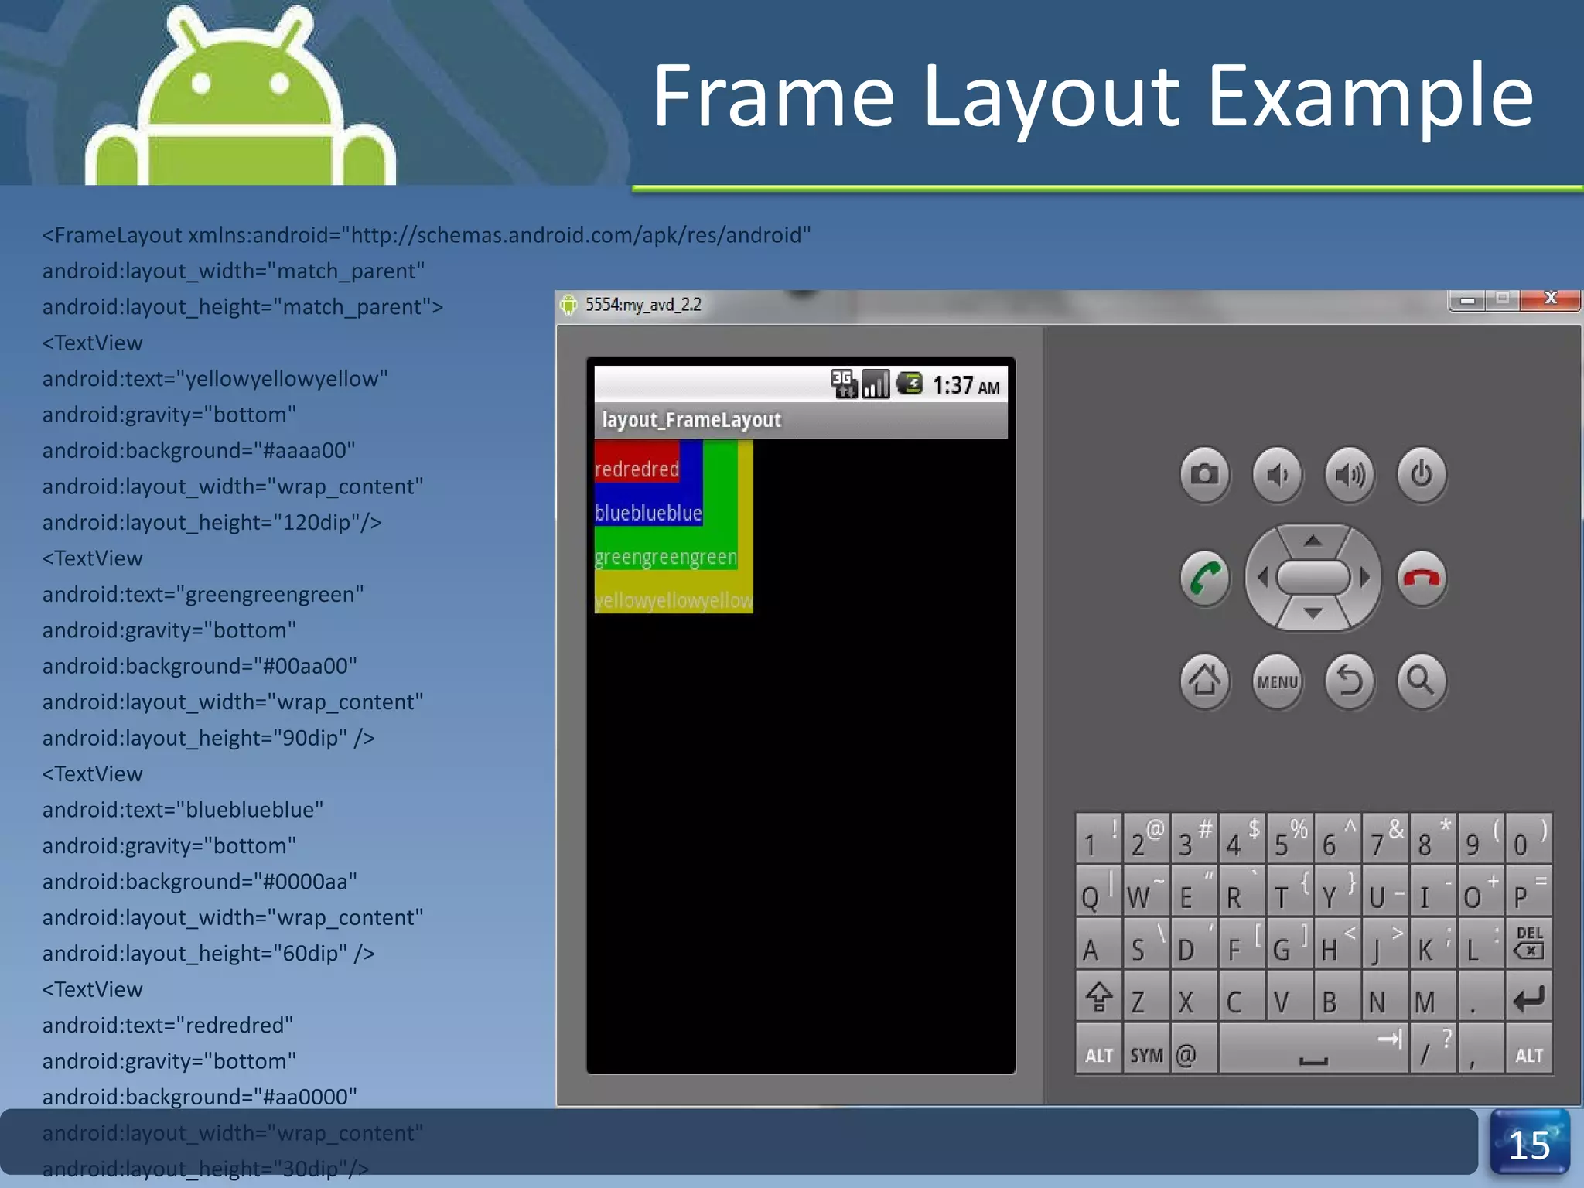Image resolution: width=1584 pixels, height=1188 pixels.
Task: Tap the emulator Home button
Action: coord(1204,681)
